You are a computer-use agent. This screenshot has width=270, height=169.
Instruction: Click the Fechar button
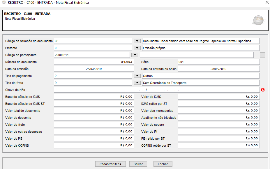pos(163,164)
